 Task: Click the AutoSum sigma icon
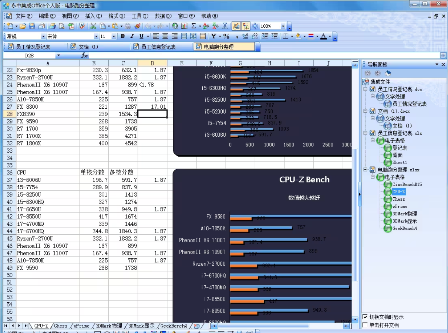[193, 26]
